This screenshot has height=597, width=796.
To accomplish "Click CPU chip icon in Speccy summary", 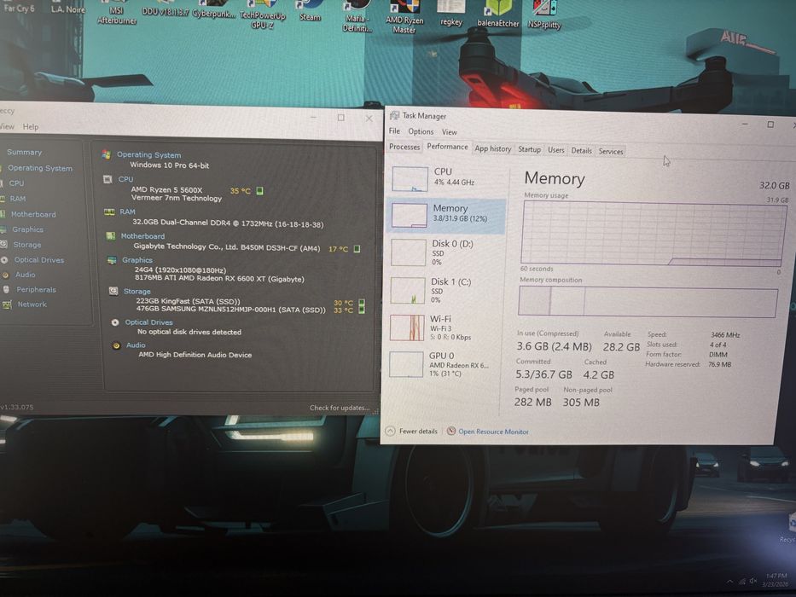I will click(x=107, y=179).
